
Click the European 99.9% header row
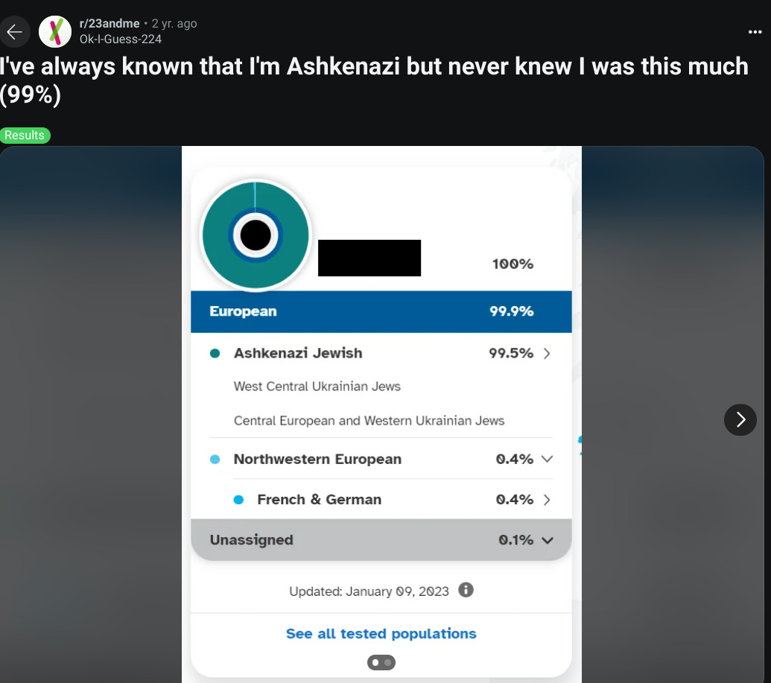click(381, 311)
